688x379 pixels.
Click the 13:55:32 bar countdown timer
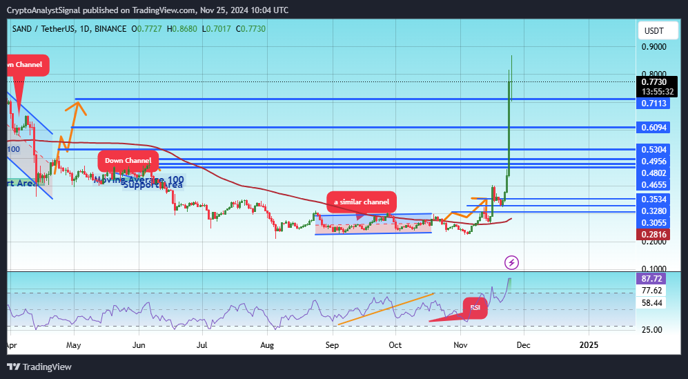pyautogui.click(x=657, y=92)
